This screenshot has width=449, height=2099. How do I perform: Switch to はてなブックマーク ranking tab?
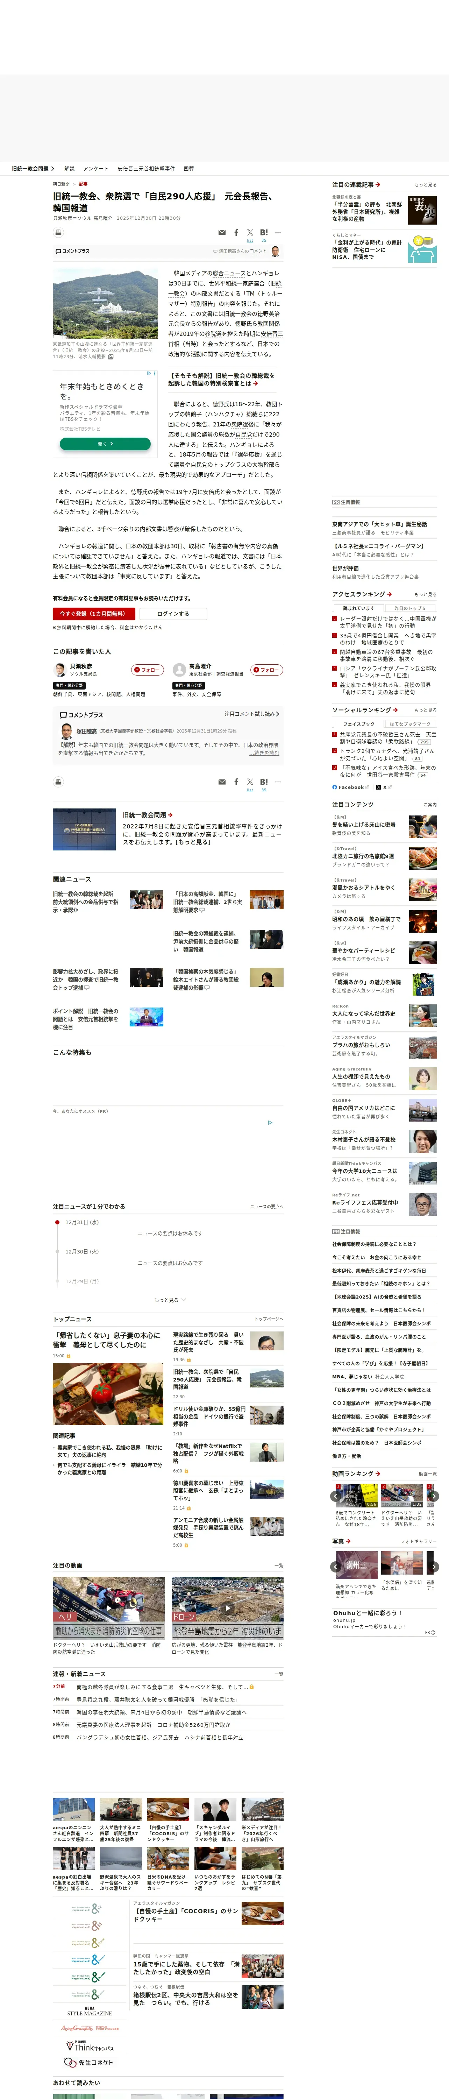click(410, 723)
